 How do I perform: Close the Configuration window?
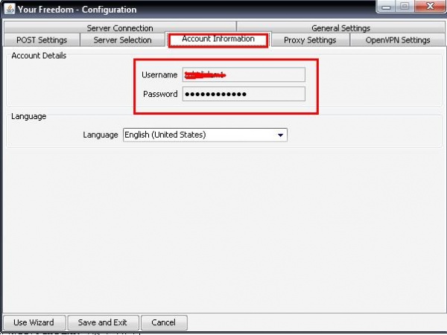(x=430, y=6)
